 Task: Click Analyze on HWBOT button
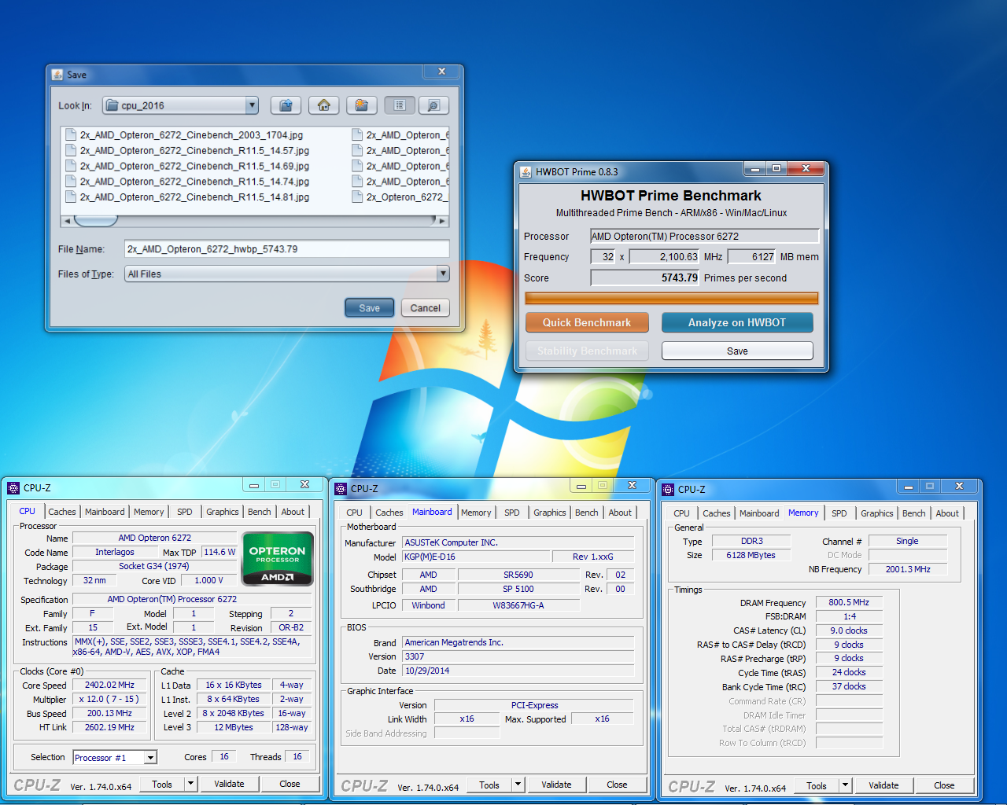737,322
